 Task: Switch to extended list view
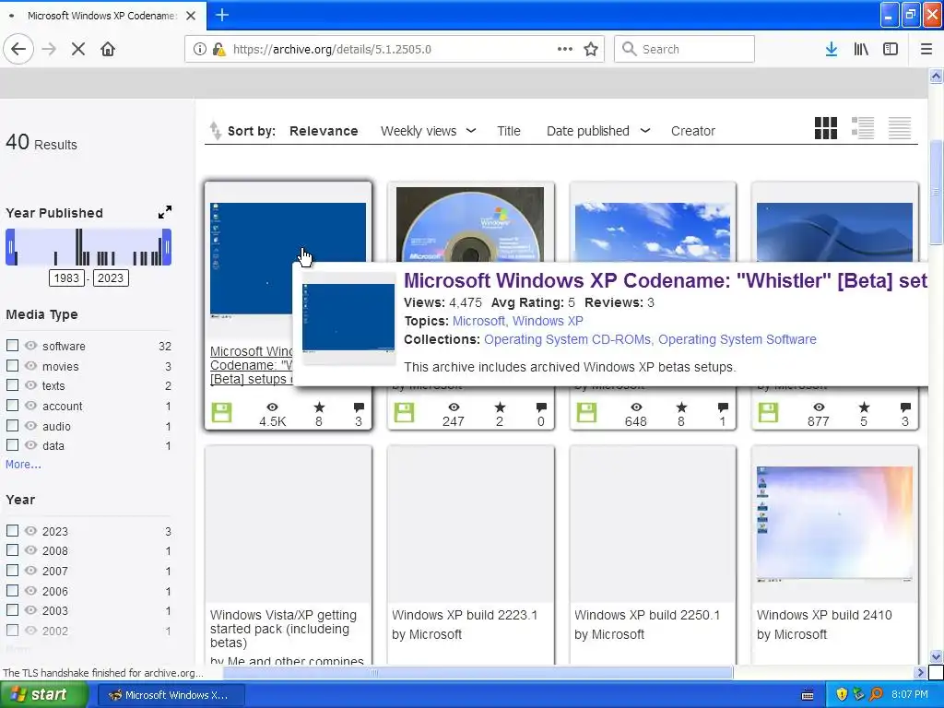(863, 128)
